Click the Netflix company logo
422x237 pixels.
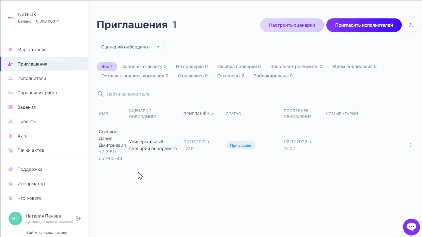tap(11, 18)
